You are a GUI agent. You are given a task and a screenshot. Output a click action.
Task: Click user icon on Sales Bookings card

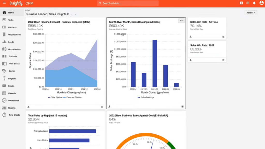[x=109, y=107]
